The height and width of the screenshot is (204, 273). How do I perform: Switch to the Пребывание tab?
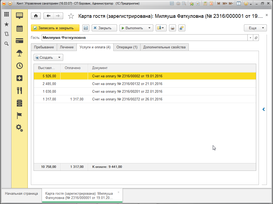click(44, 47)
